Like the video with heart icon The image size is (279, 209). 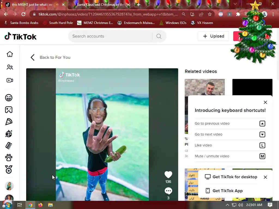[168, 175]
